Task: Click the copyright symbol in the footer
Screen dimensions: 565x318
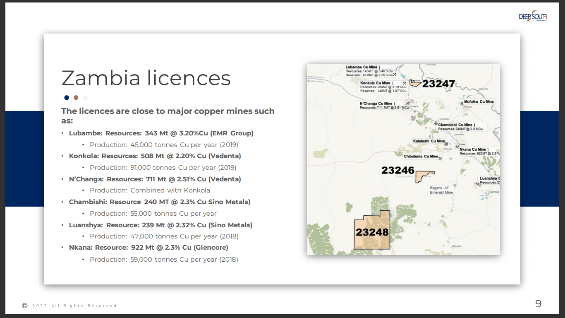Action: pos(24,305)
